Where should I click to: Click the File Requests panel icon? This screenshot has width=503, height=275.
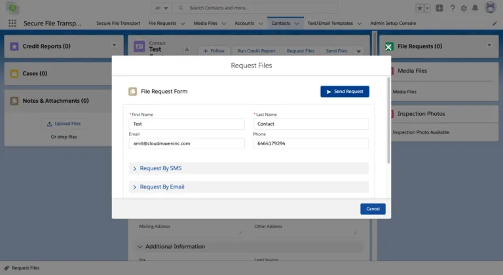coord(389,46)
